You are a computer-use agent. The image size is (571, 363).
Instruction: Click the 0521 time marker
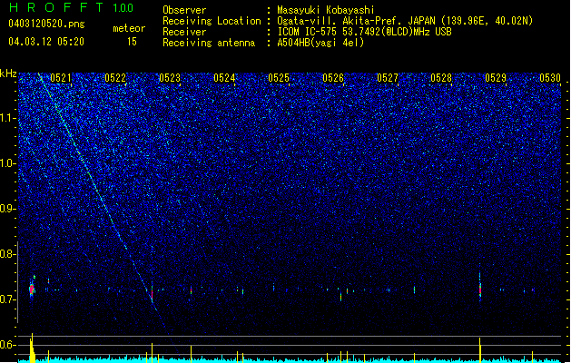(x=61, y=78)
